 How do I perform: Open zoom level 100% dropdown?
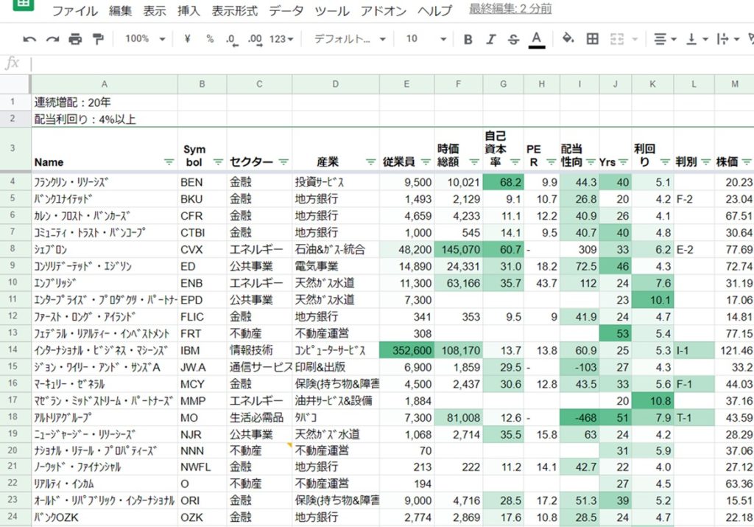(x=145, y=39)
